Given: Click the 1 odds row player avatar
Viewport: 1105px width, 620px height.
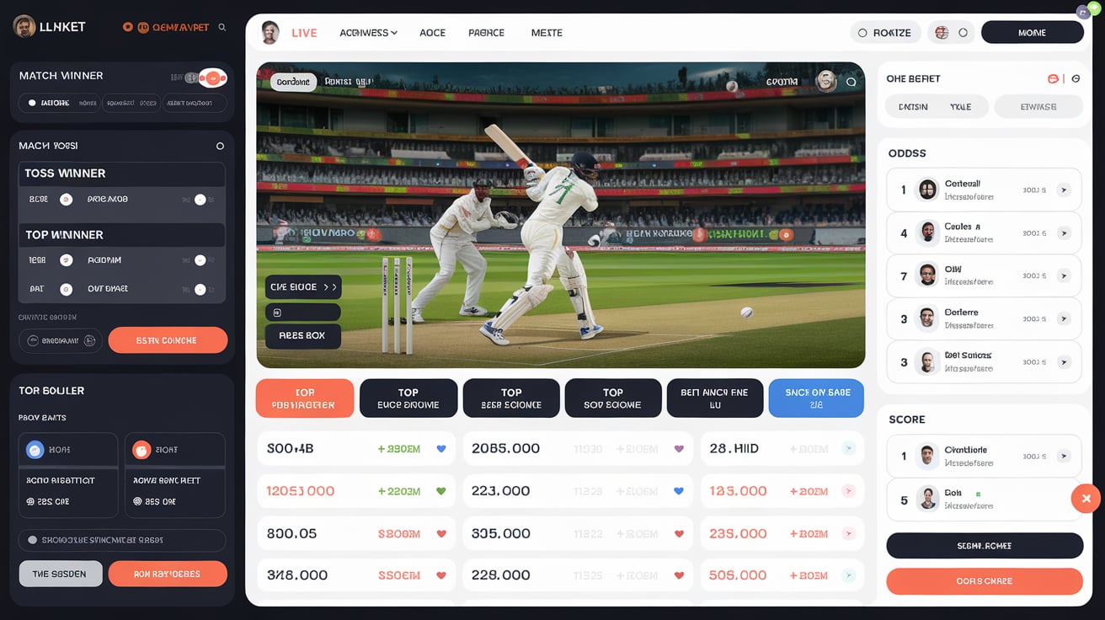Looking at the screenshot, I should click(x=927, y=190).
